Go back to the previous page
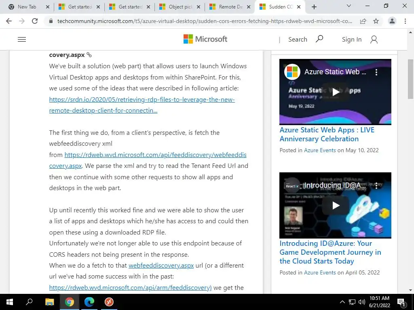 pos(9,21)
